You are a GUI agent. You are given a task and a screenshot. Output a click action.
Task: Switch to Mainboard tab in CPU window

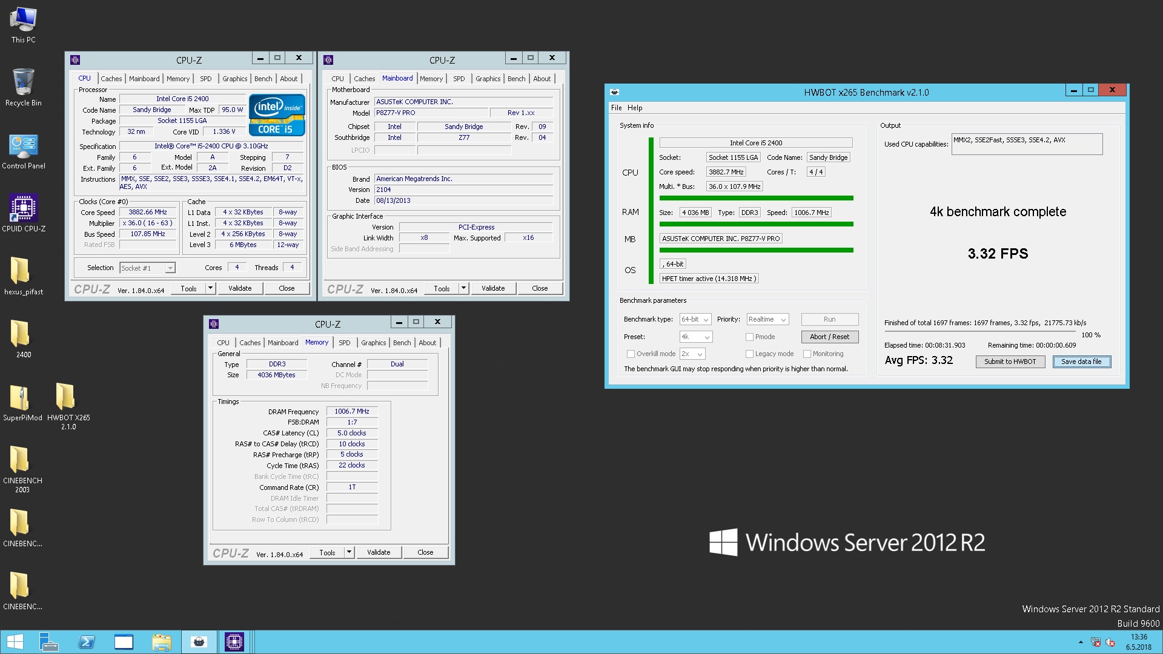[144, 79]
